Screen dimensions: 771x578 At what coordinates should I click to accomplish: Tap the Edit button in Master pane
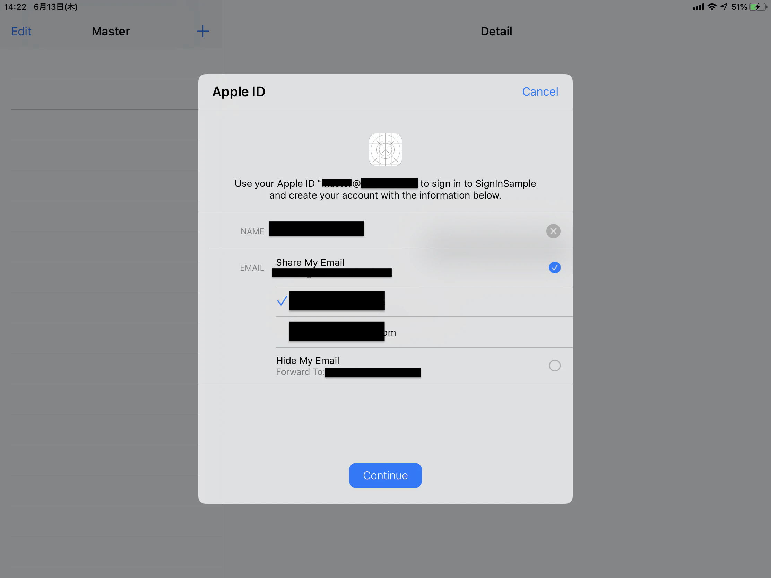click(x=21, y=31)
